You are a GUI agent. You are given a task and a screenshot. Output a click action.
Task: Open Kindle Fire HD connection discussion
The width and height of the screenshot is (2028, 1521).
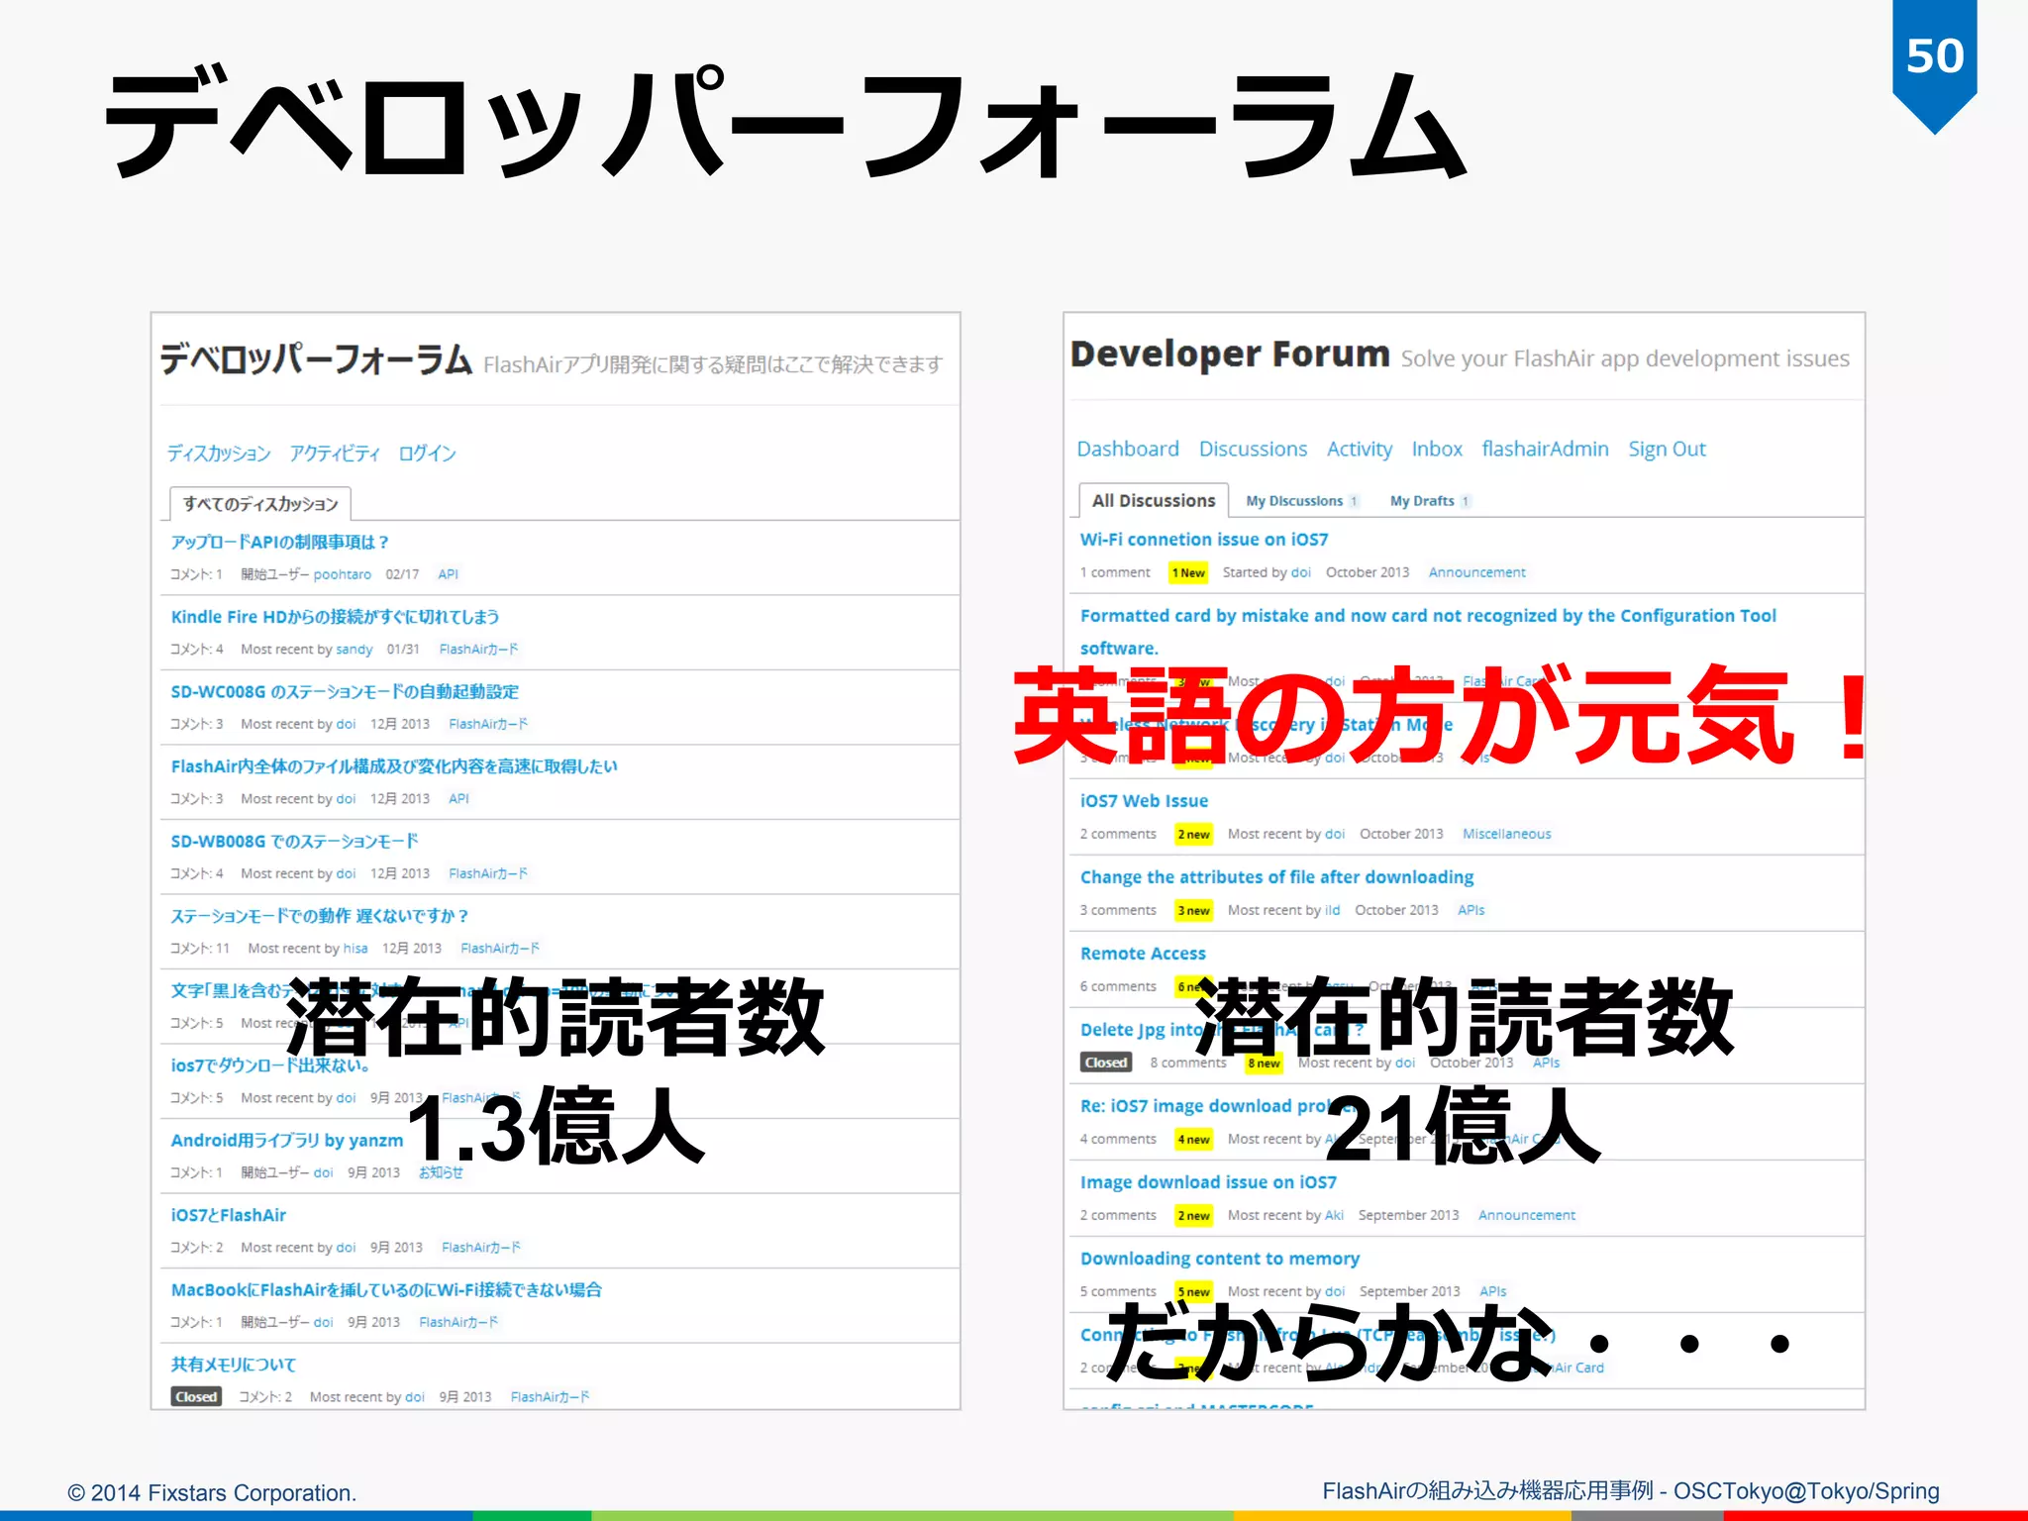pos(335,617)
